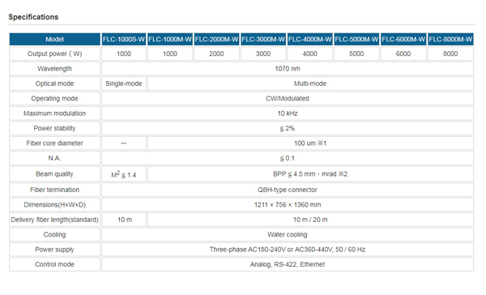Select the 'N.A.' row label
This screenshot has height=295, width=486.
pos(54,158)
